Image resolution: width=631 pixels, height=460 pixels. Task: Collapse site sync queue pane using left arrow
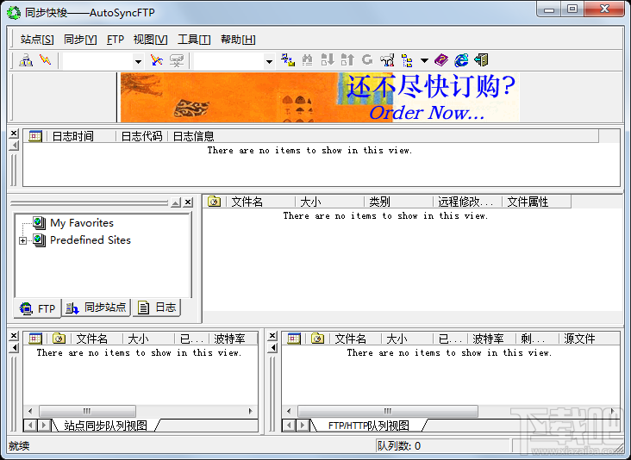(14, 347)
